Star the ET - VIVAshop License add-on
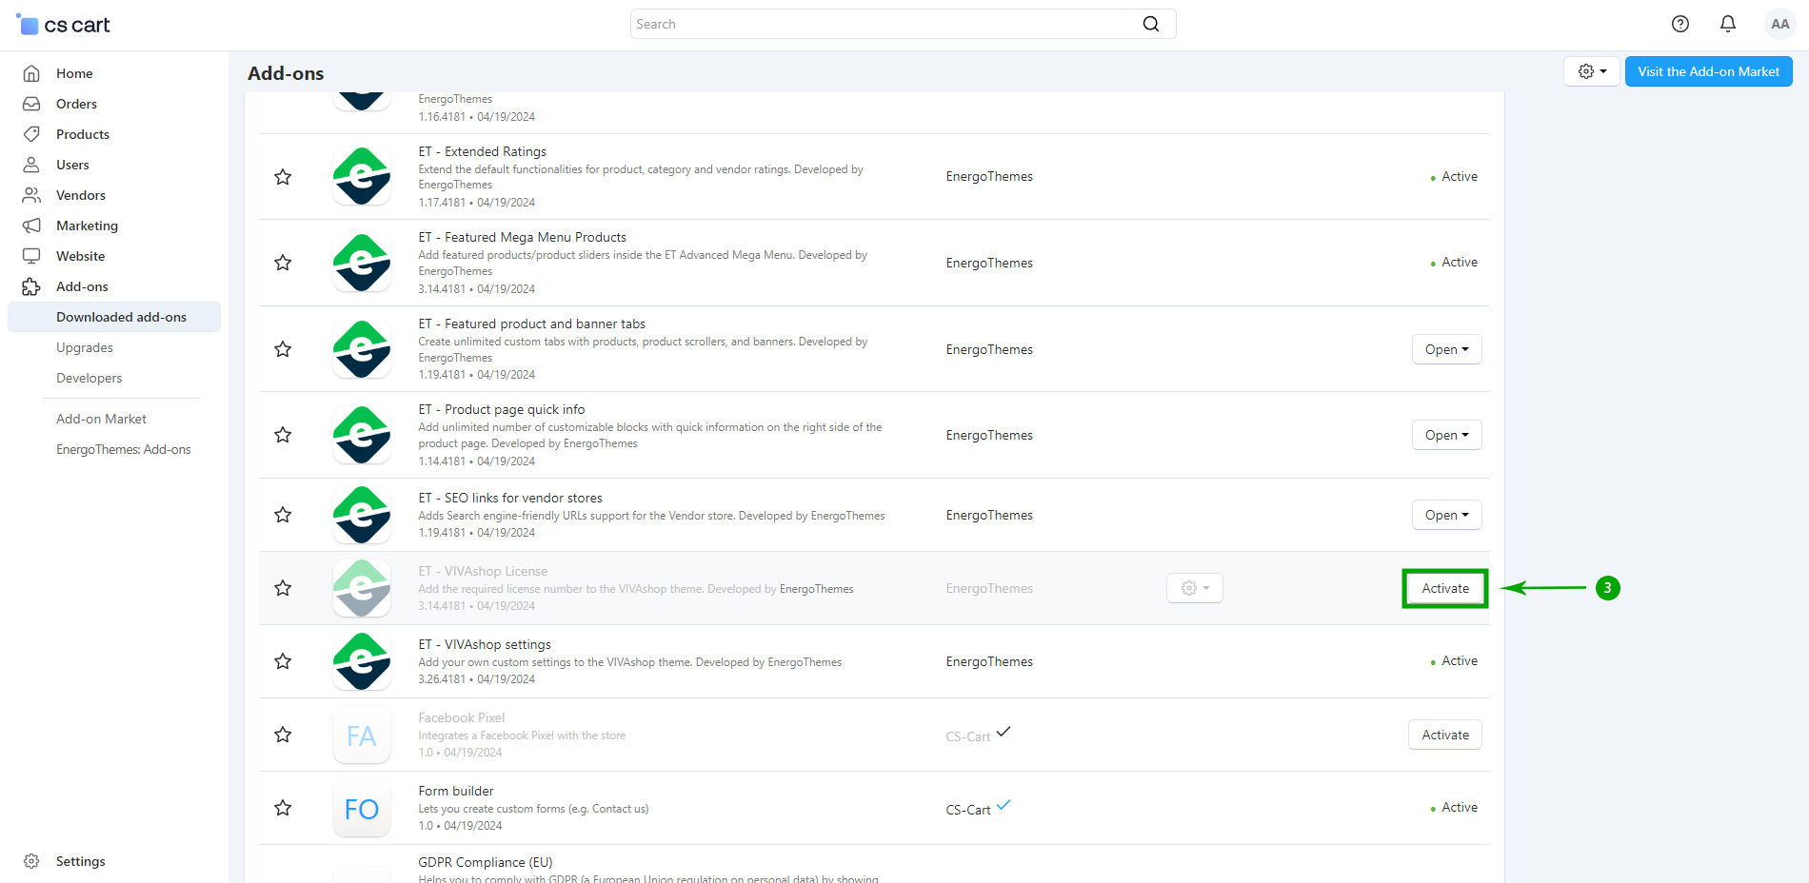The image size is (1809, 883). [283, 588]
